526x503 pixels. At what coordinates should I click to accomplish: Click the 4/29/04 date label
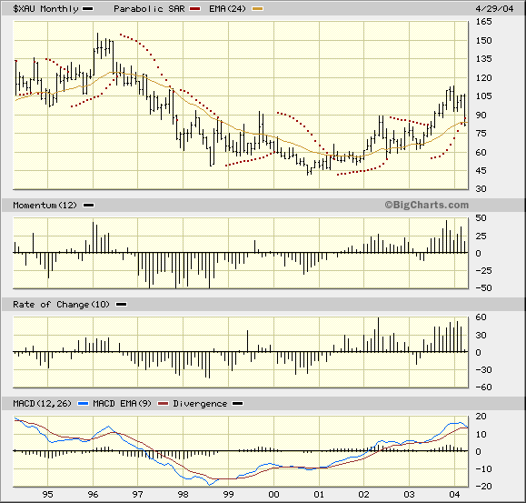(x=494, y=9)
